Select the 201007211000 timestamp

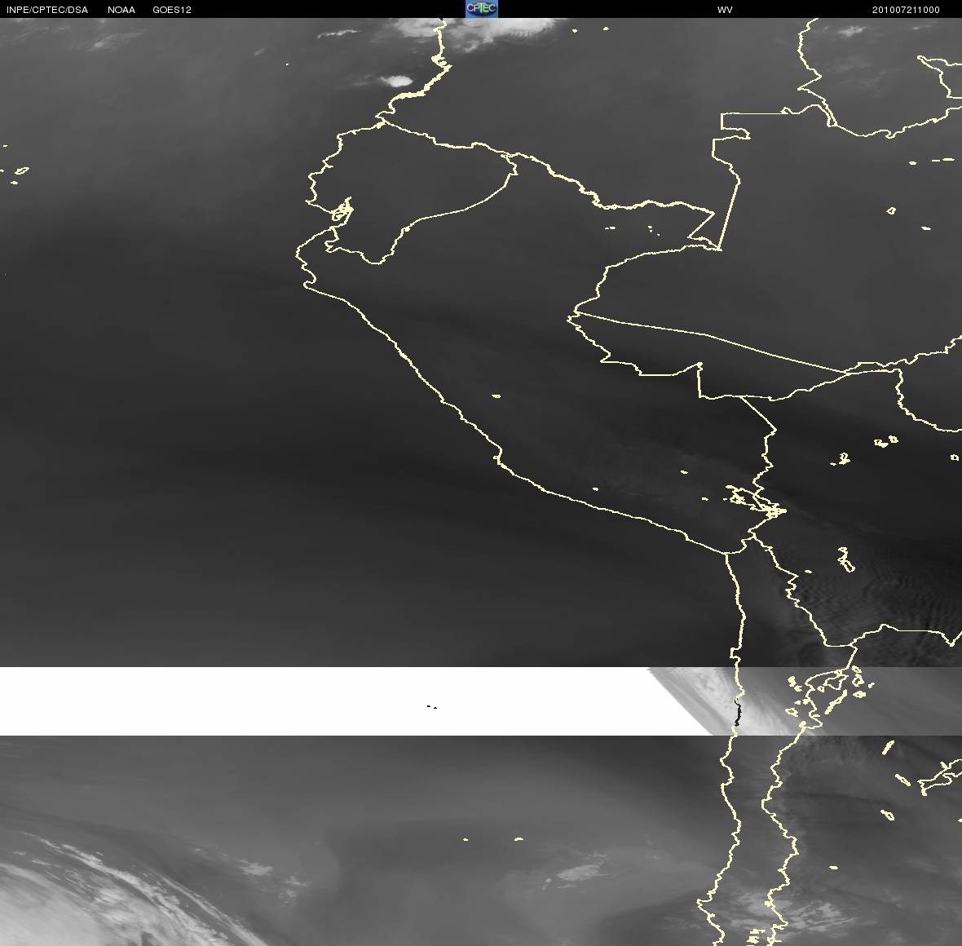[906, 10]
